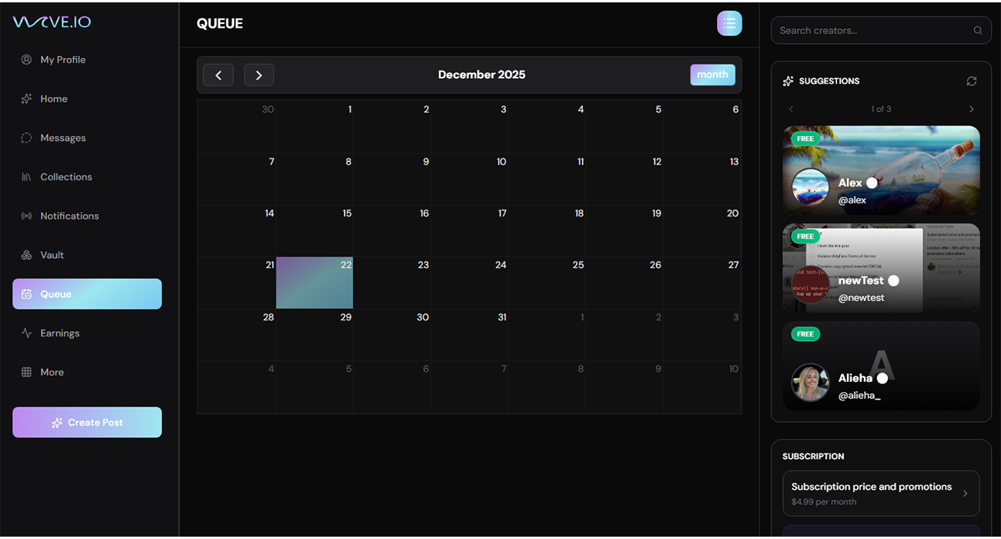This screenshot has width=1001, height=539.
Task: Click the Create Post button
Action: (x=87, y=423)
